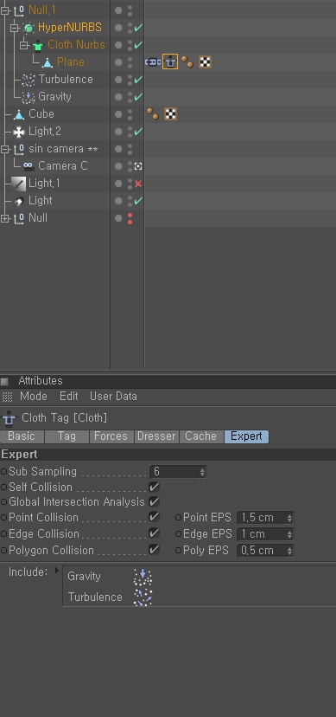Select the checkerboard texture tag on Plane

pos(205,62)
